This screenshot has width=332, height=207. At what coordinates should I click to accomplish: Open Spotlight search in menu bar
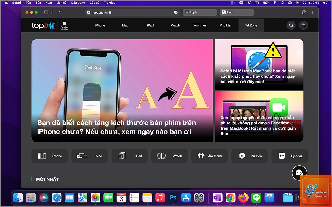pos(282,3)
